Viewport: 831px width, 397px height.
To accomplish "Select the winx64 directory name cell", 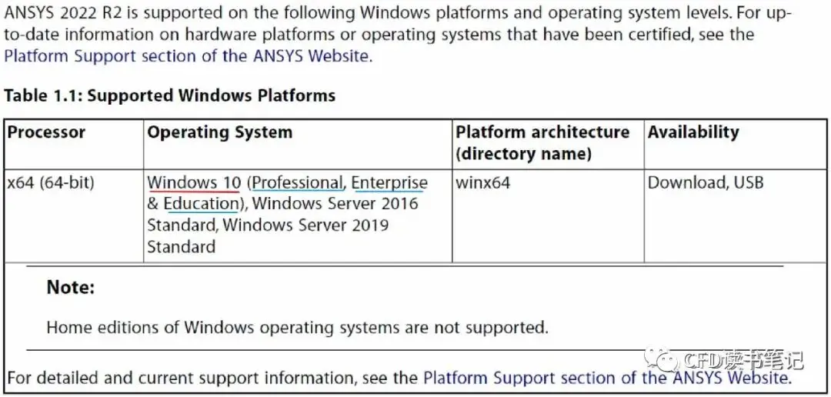I will coord(482,183).
